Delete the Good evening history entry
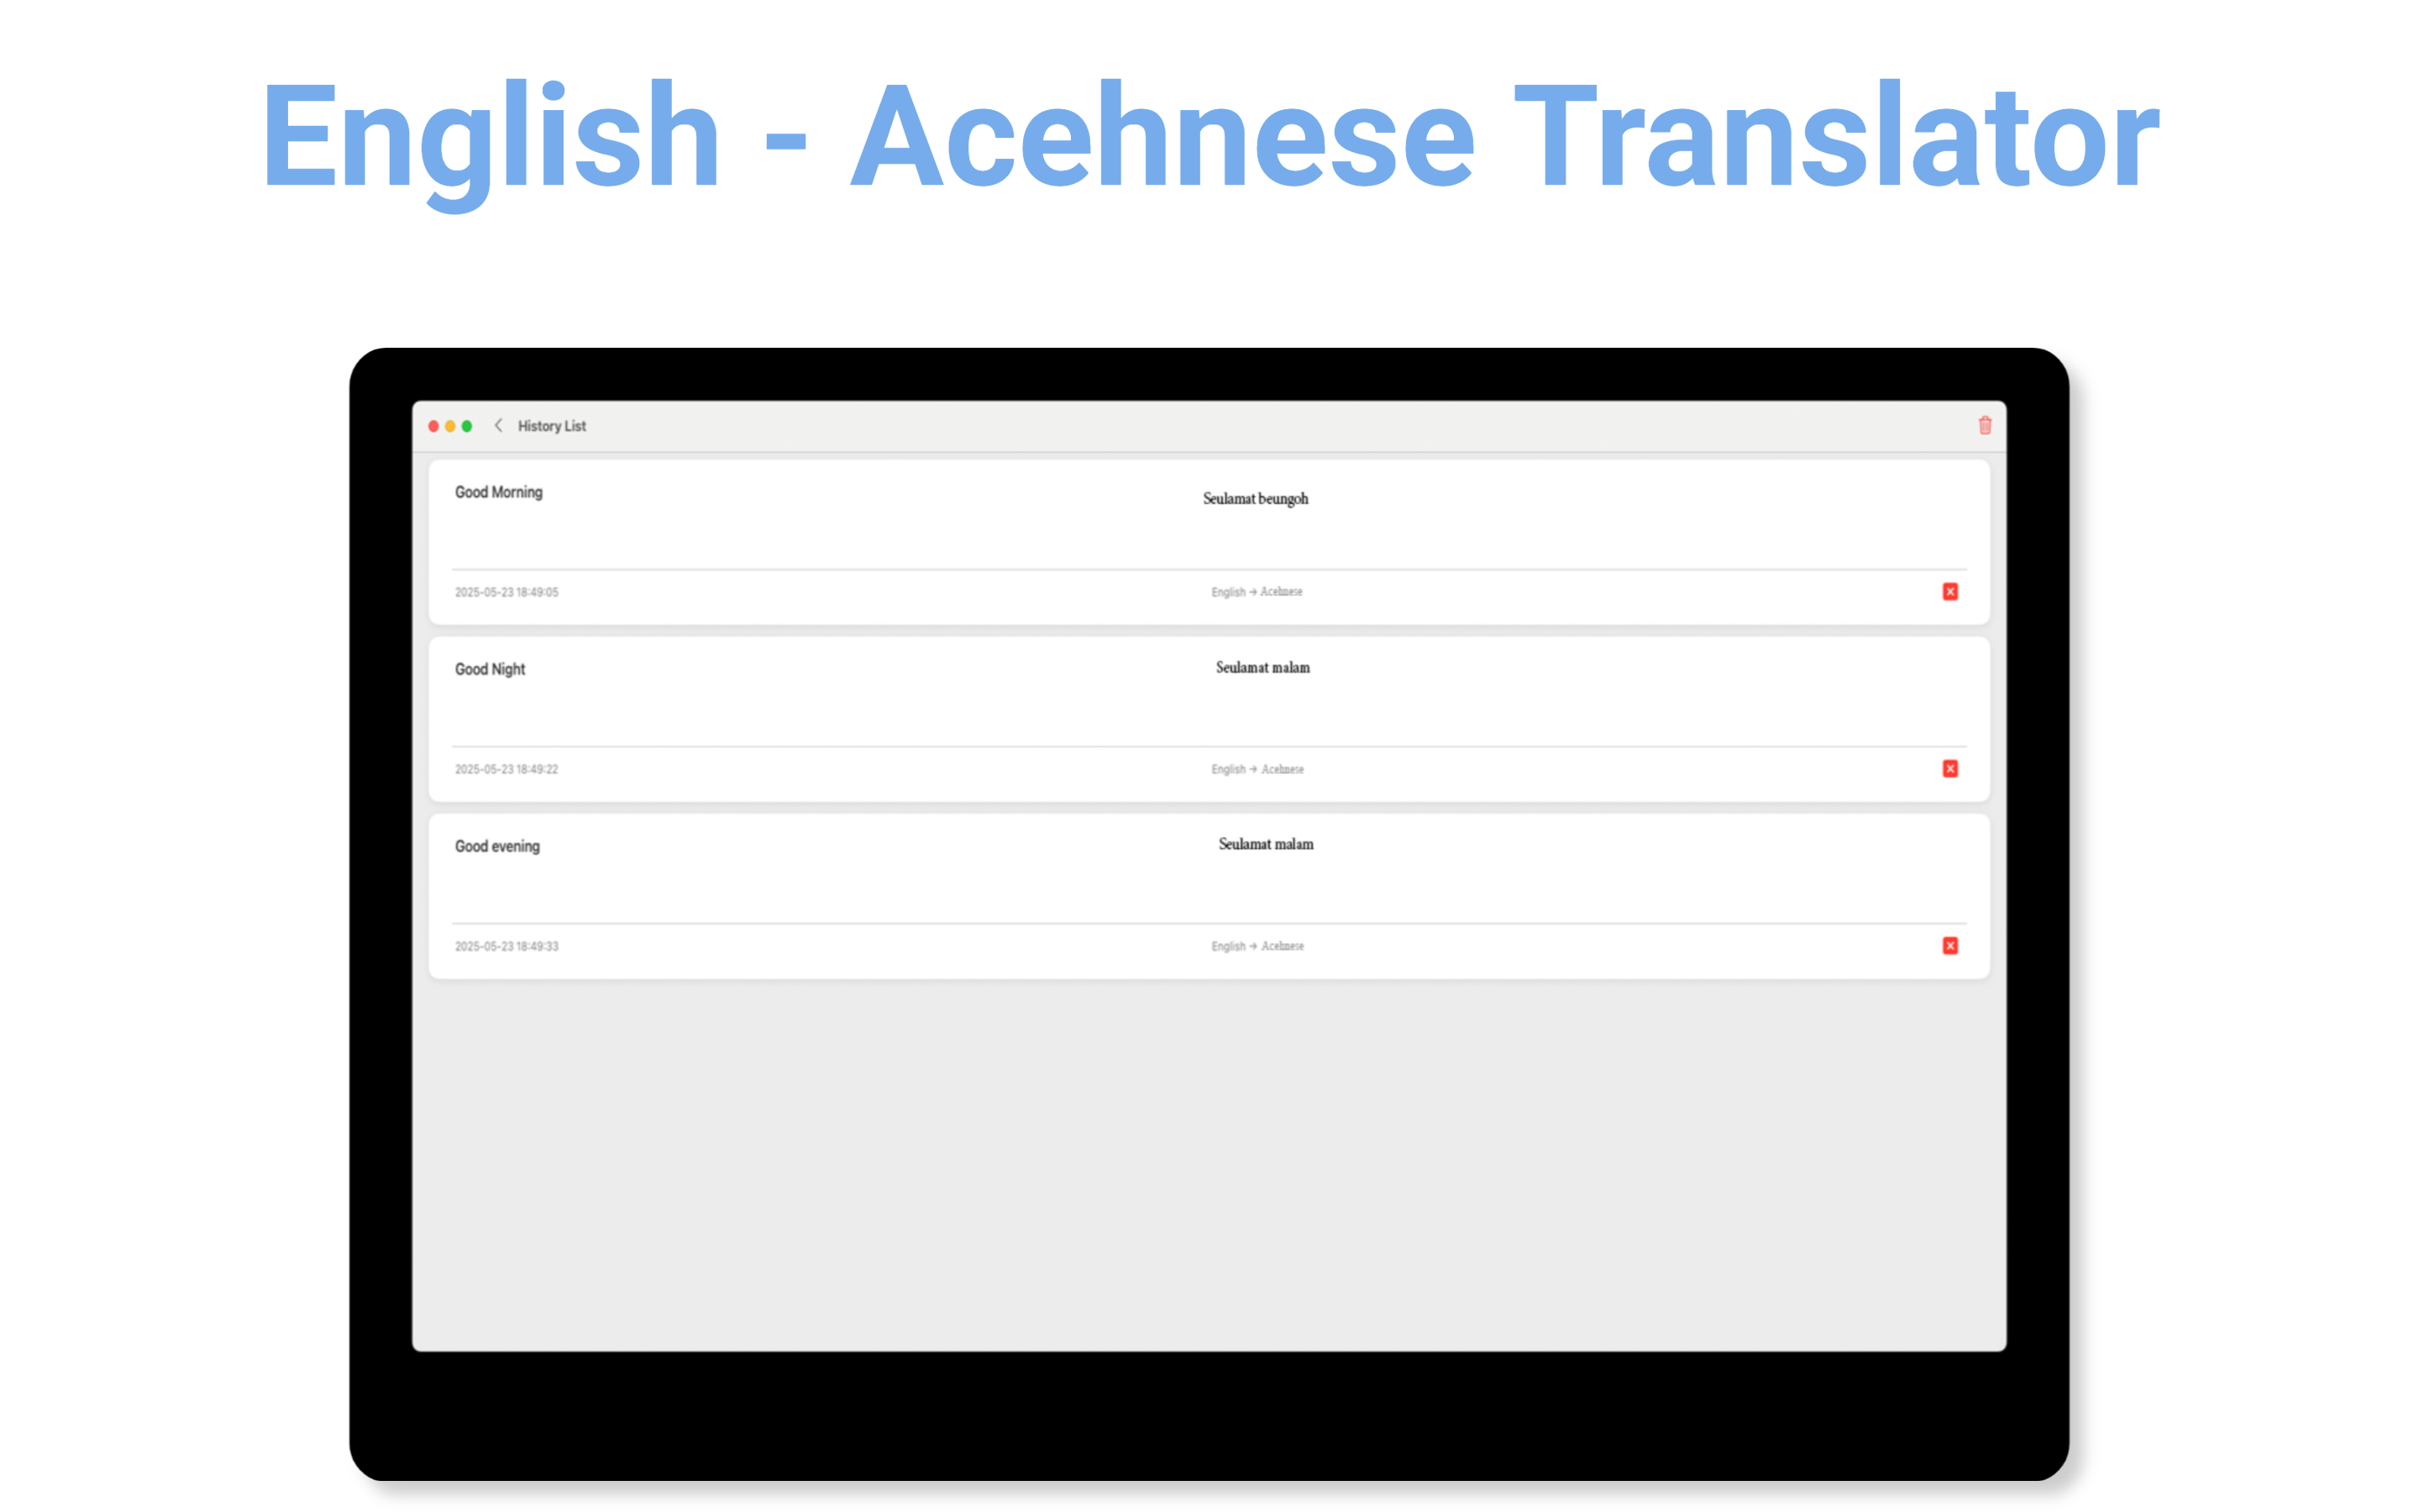Image resolution: width=2419 pixels, height=1512 pixels. (1949, 946)
